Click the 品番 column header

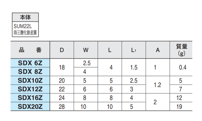pos(30,50)
